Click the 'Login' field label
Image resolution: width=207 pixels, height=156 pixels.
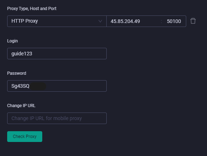13,41
